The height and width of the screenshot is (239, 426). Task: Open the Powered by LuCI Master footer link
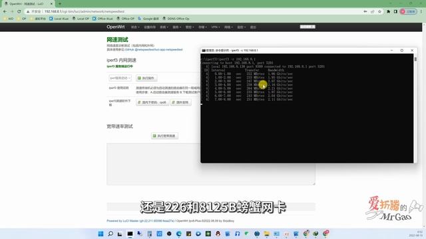point(140,221)
